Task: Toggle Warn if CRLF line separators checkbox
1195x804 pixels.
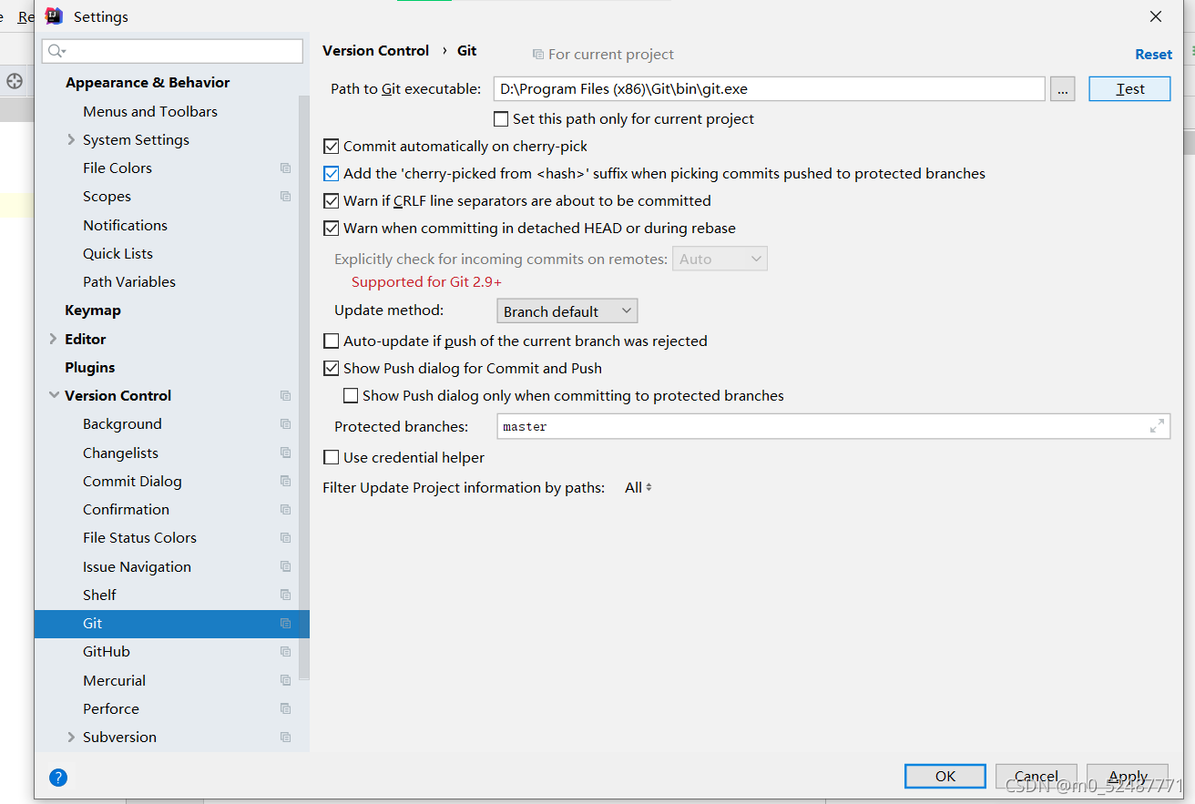Action: (332, 200)
